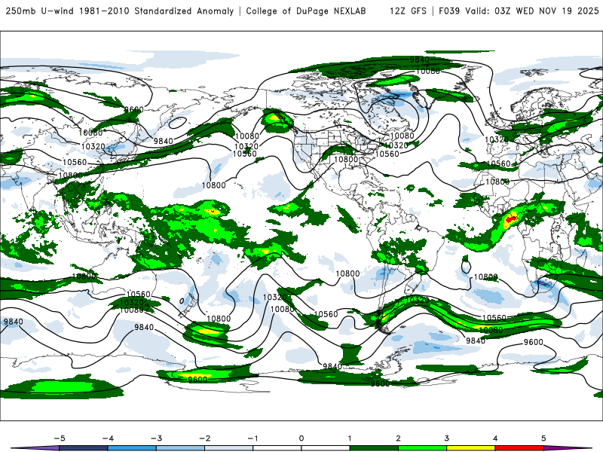
Task: Click the '10800' contour label over the United States
Action: pos(346,160)
